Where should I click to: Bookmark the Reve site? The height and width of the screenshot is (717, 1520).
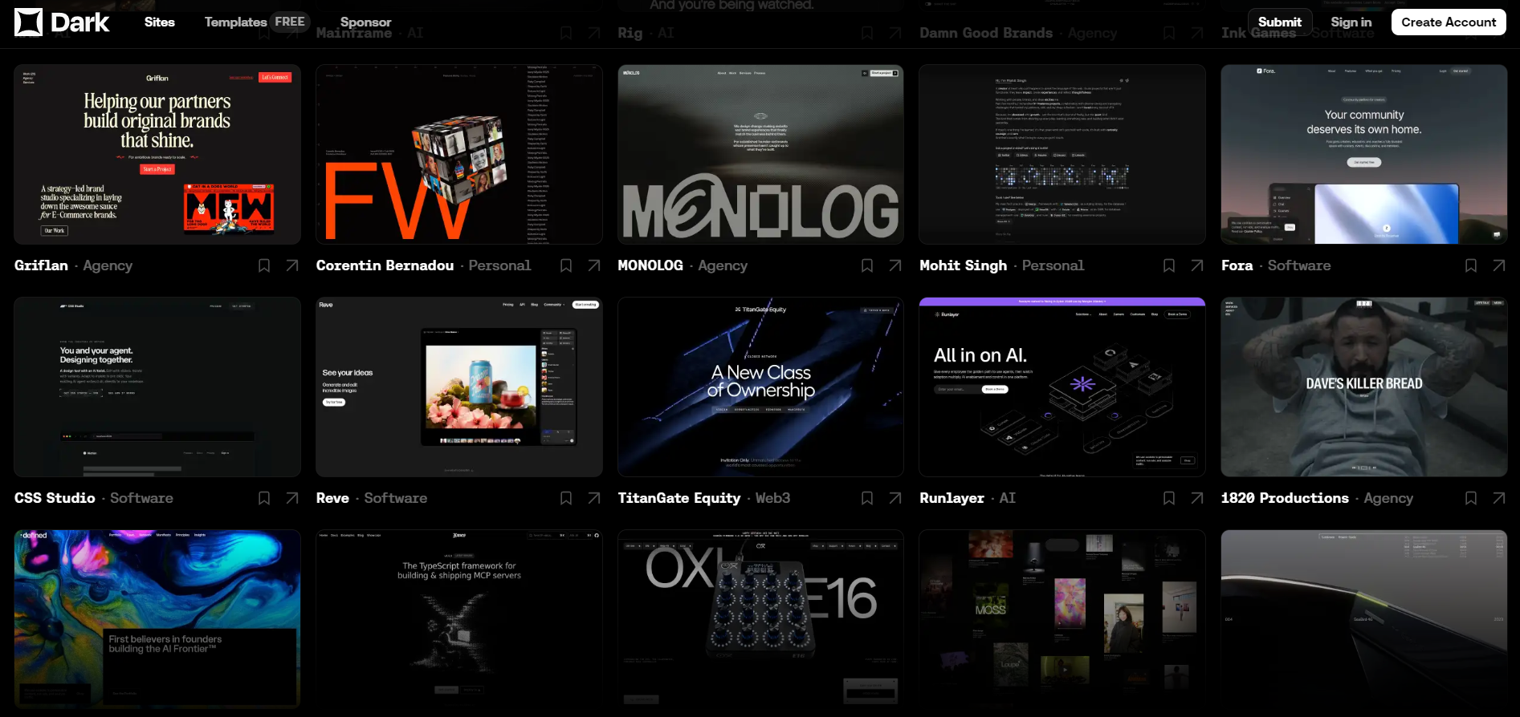point(566,498)
